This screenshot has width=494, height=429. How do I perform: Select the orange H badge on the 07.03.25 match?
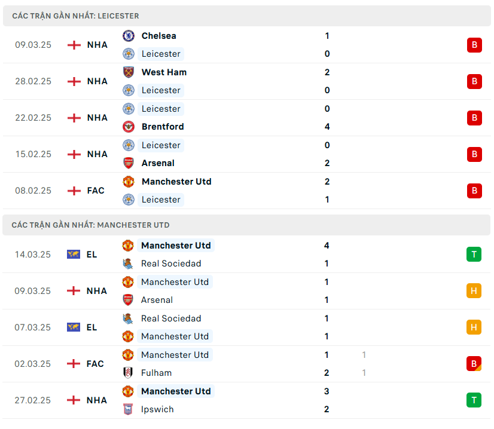pos(474,327)
